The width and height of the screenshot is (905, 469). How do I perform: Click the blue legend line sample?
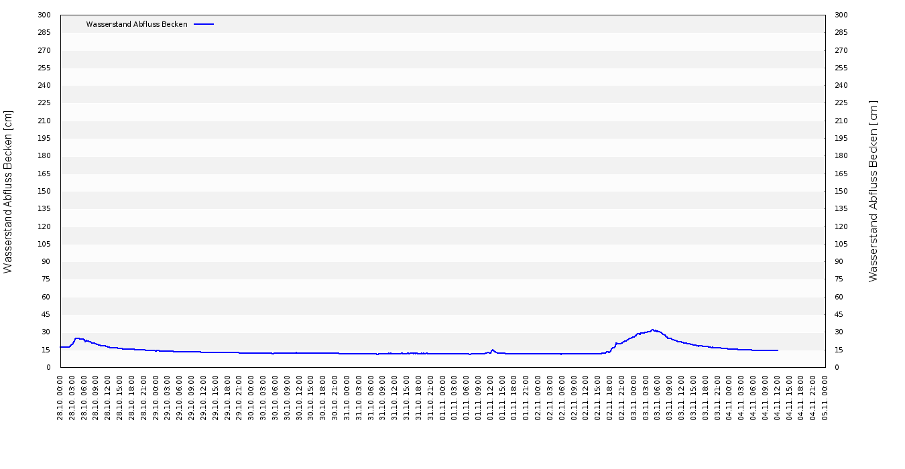204,24
